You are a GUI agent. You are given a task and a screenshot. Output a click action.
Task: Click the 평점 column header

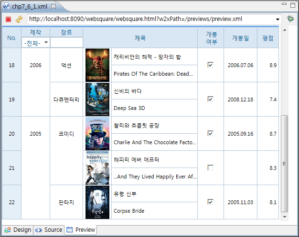pyautogui.click(x=268, y=38)
